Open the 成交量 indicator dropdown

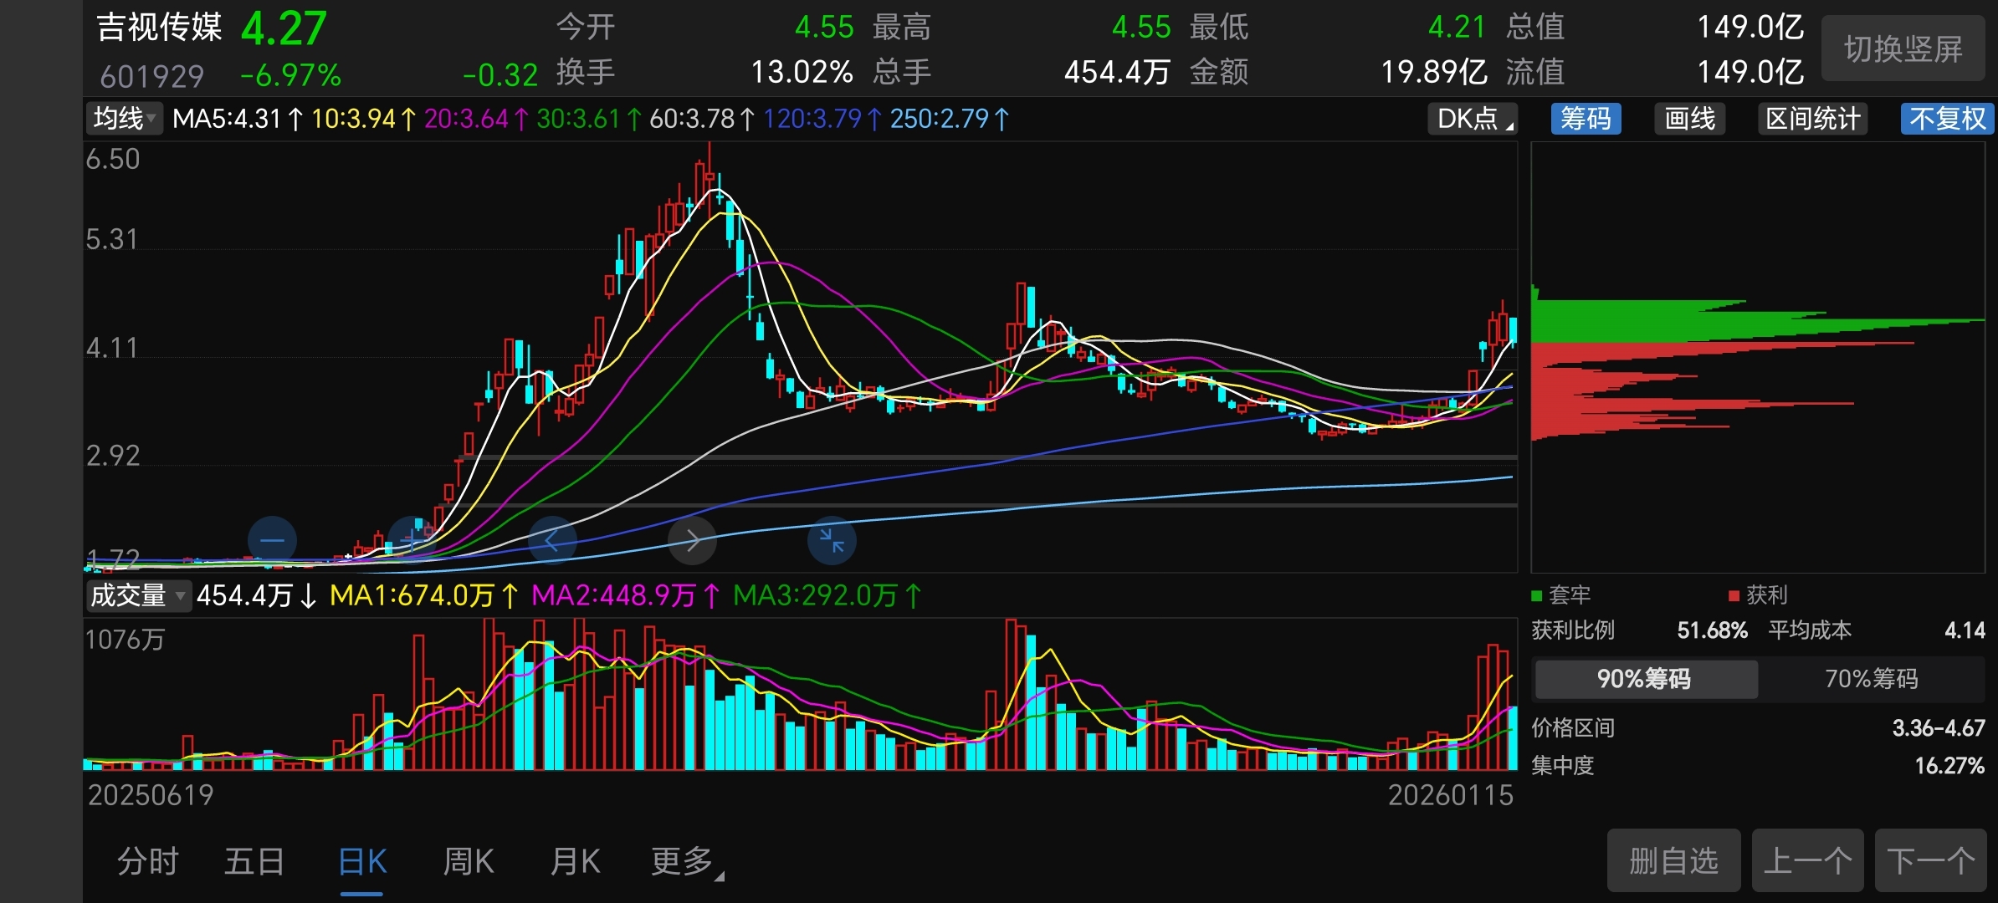138,595
